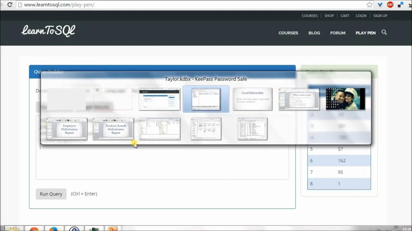The height and width of the screenshot is (231, 412).
Task: Switch to the blank white window thumbnail
Action: 66,99
